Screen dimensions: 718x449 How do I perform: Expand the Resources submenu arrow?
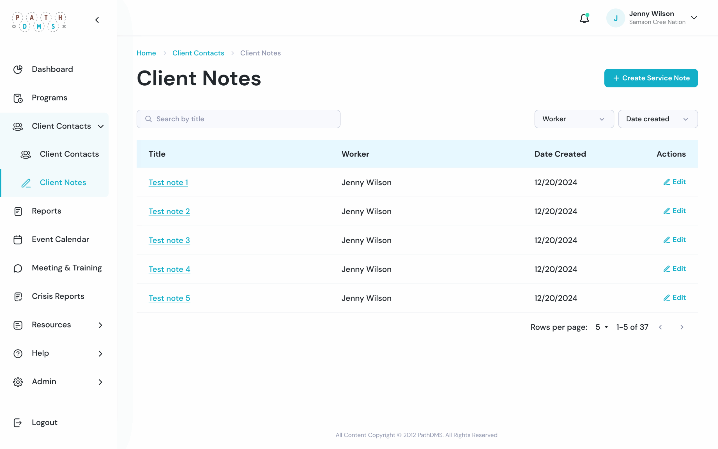(x=100, y=325)
